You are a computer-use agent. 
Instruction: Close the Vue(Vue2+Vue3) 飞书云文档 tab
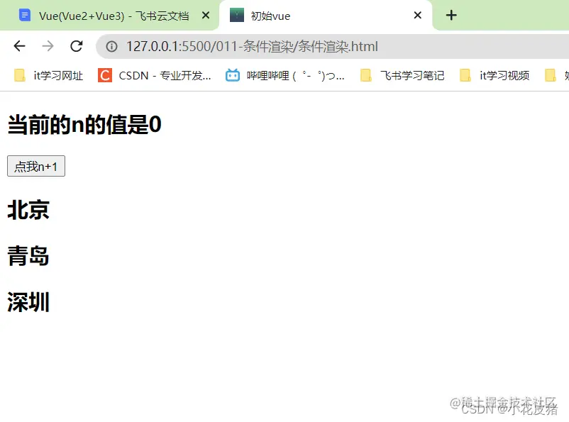pyautogui.click(x=205, y=14)
